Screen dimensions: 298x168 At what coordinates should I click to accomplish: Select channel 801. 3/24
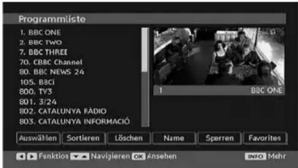(38, 102)
